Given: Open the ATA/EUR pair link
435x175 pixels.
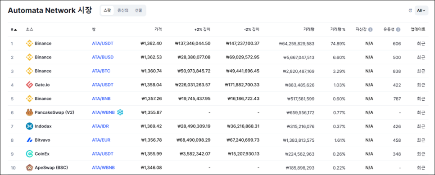Looking at the screenshot, I should (x=101, y=140).
